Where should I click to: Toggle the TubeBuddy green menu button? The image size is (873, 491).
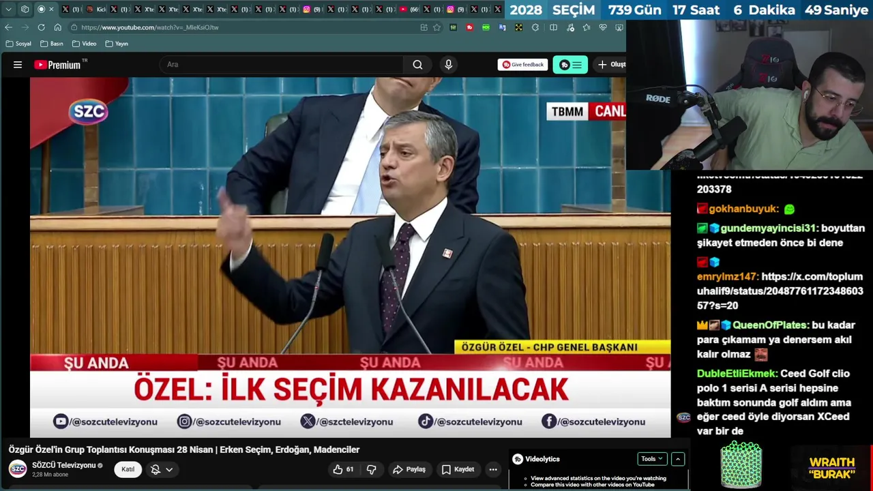click(570, 65)
